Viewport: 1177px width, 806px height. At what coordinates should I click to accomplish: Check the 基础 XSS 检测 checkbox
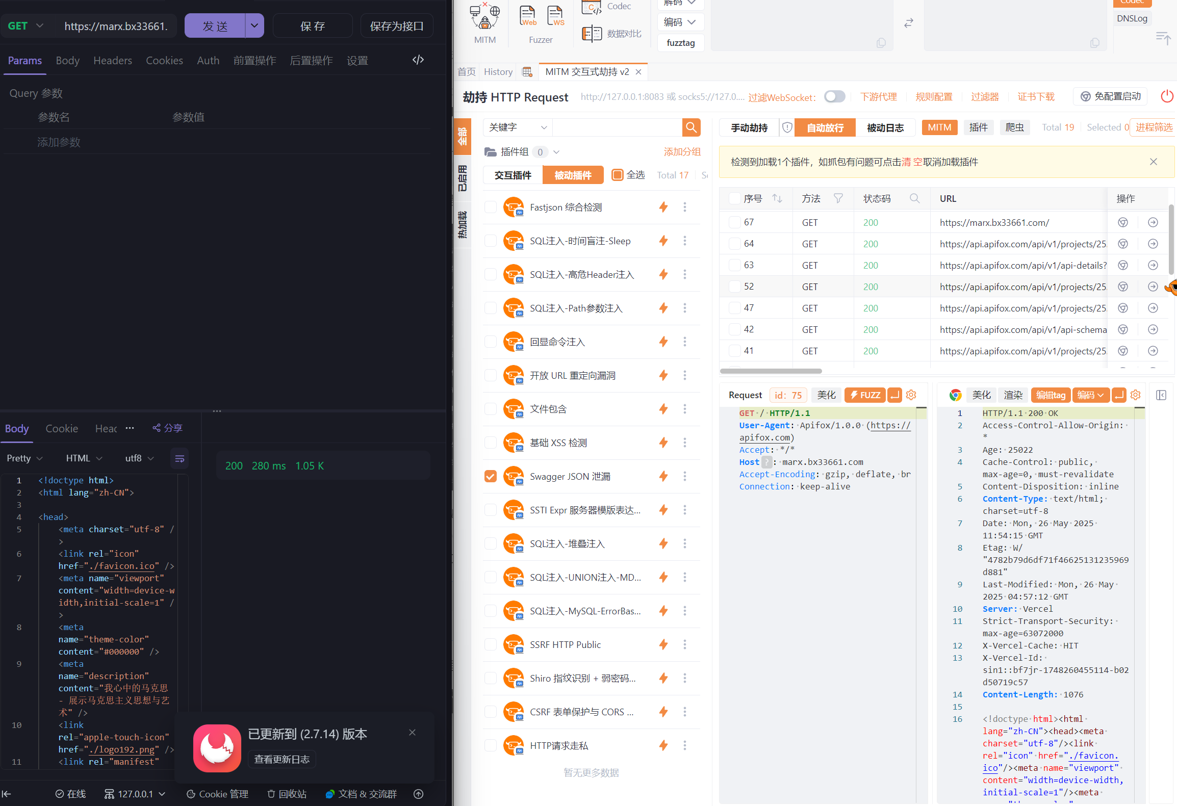[490, 443]
